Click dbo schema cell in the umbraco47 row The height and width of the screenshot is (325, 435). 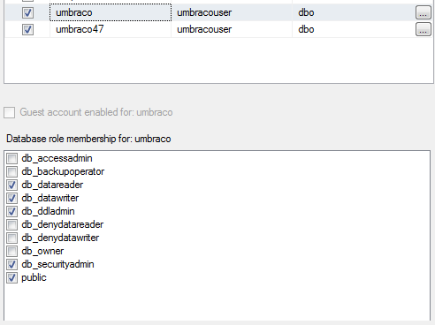pos(353,29)
